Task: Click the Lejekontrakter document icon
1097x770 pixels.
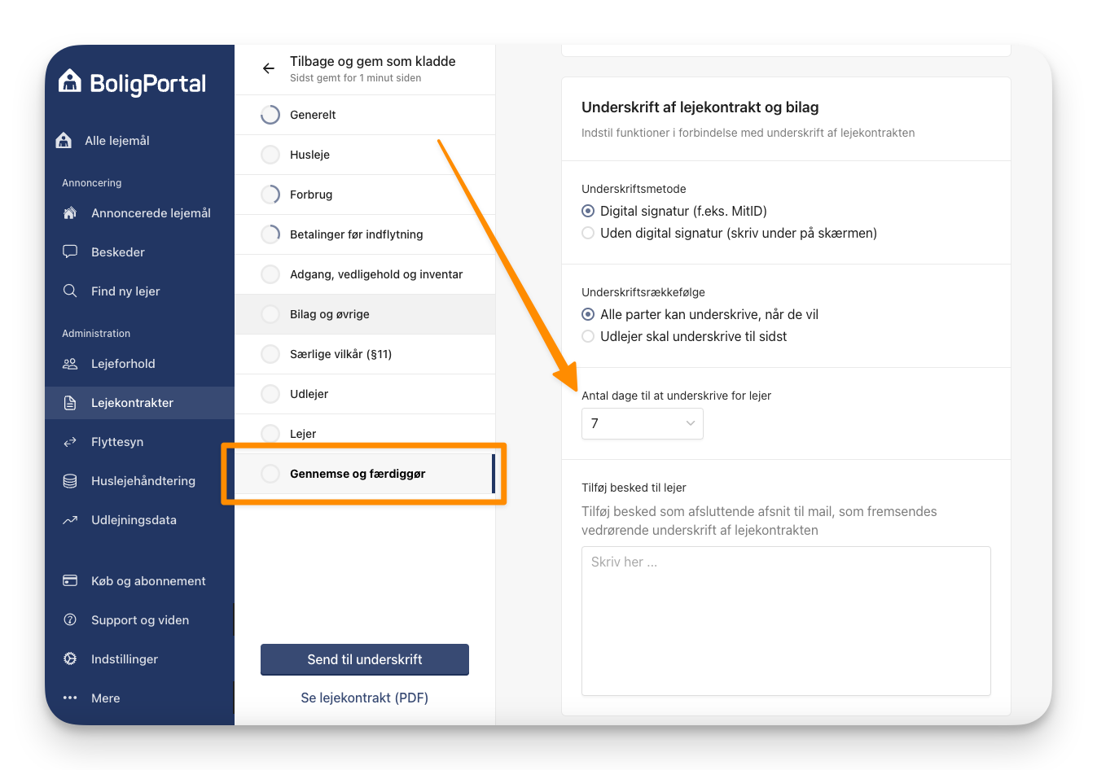Action: tap(70, 402)
